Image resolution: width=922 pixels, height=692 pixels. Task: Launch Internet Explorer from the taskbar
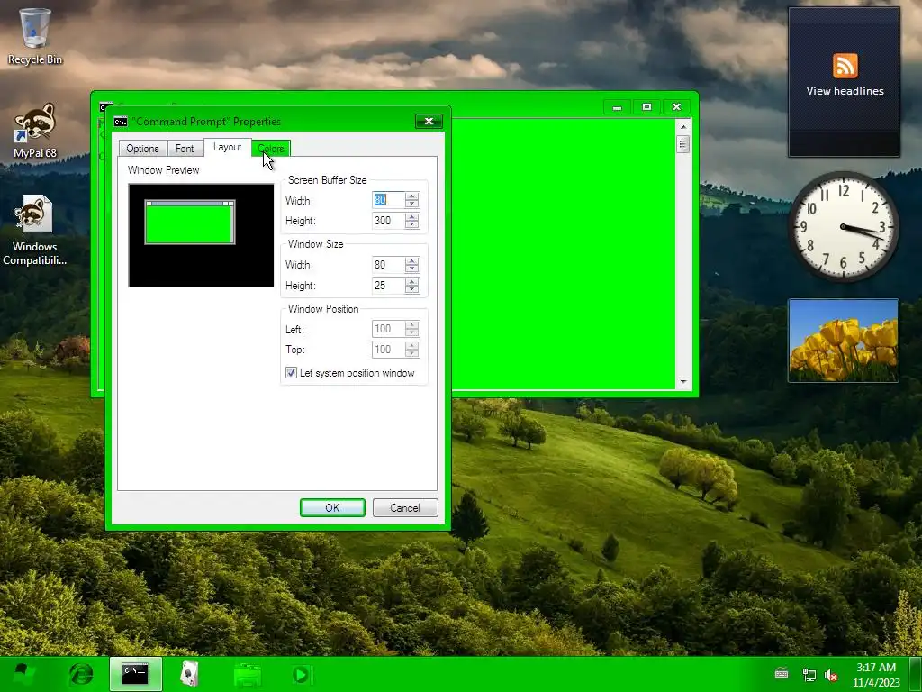click(x=81, y=674)
